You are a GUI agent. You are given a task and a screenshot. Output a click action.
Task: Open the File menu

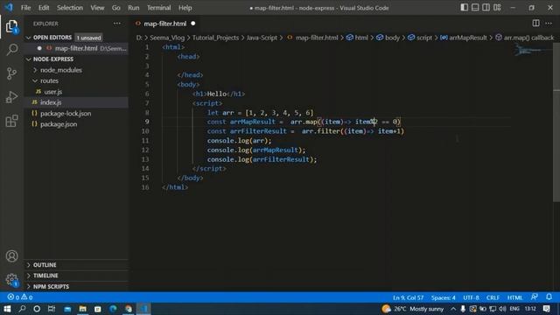click(x=25, y=8)
